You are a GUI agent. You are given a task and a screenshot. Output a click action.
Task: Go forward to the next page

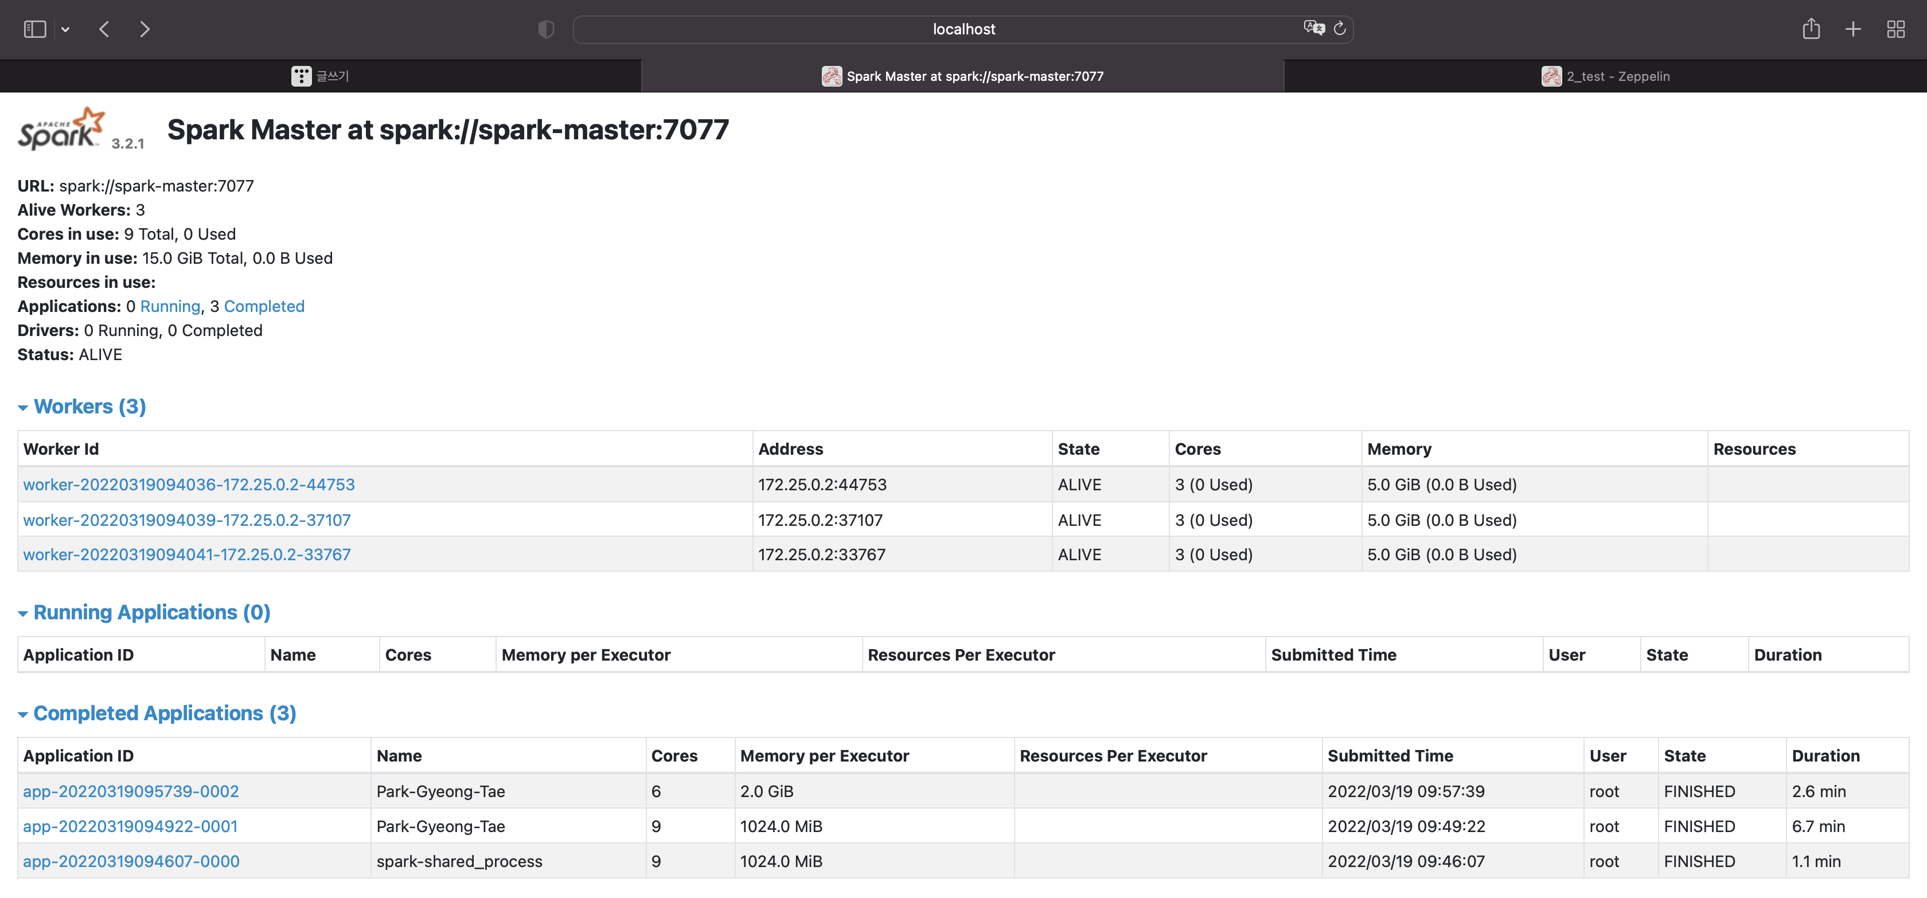[x=145, y=29]
